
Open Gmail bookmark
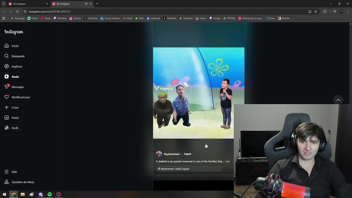tap(127, 18)
